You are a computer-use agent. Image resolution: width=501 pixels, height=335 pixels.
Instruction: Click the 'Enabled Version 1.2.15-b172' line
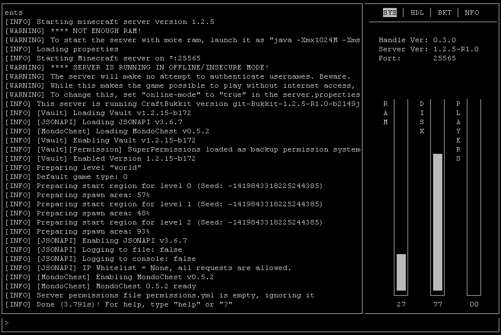[100, 158]
